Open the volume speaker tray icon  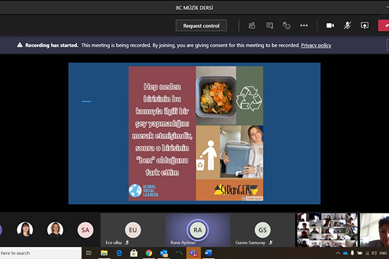click(x=374, y=253)
